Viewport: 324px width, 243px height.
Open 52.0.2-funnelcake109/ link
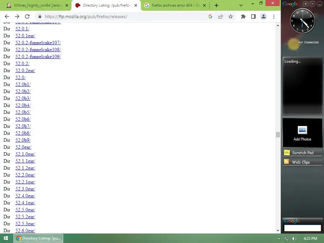[38, 57]
